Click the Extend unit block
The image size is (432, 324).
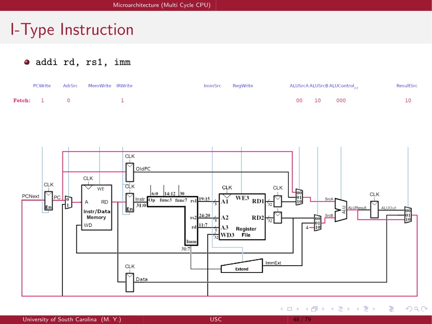coord(242,266)
